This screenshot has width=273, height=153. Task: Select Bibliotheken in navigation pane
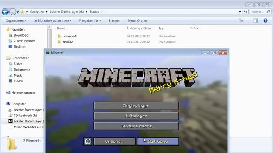(20, 58)
